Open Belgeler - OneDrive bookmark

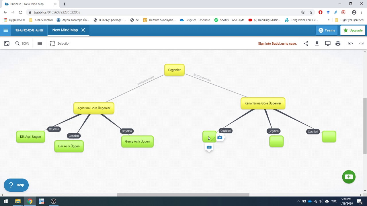[195, 20]
